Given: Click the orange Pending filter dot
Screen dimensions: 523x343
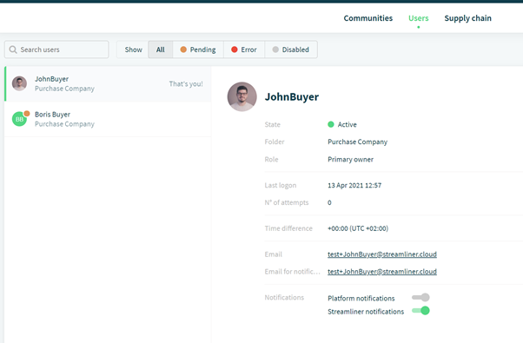Looking at the screenshot, I should (x=183, y=49).
